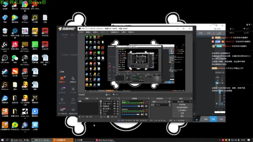253x142 pixels.
Task: Remove selected scene with minus icon
Action: pos(83,117)
